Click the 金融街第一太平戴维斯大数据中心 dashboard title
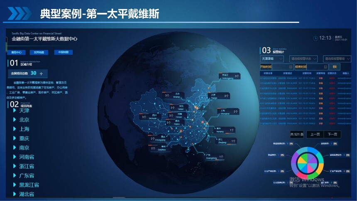Viewport: 357px width, 201px height. [44, 39]
